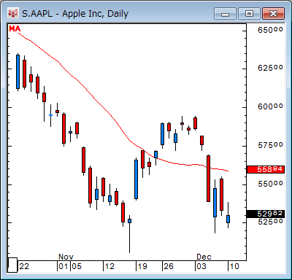Click the 55000 price axis label
The width and height of the screenshot is (292, 280).
click(270, 184)
